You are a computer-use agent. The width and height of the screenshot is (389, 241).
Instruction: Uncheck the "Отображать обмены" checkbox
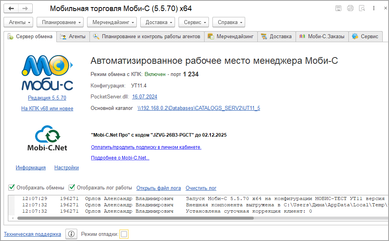(x=12, y=187)
